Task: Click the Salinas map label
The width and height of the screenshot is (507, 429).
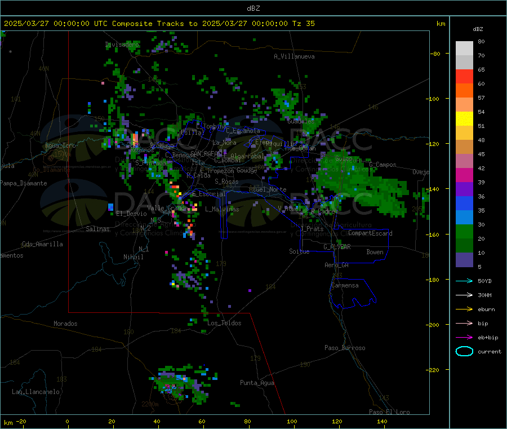Action: [97, 229]
